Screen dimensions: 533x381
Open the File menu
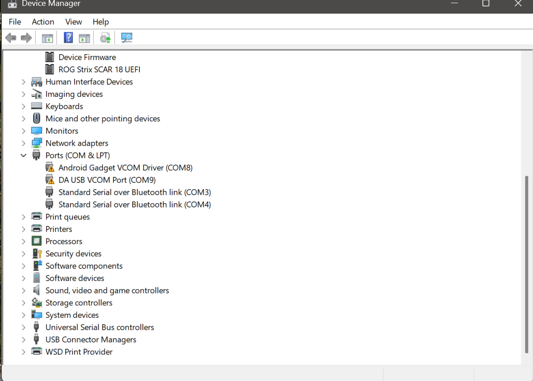coord(15,22)
